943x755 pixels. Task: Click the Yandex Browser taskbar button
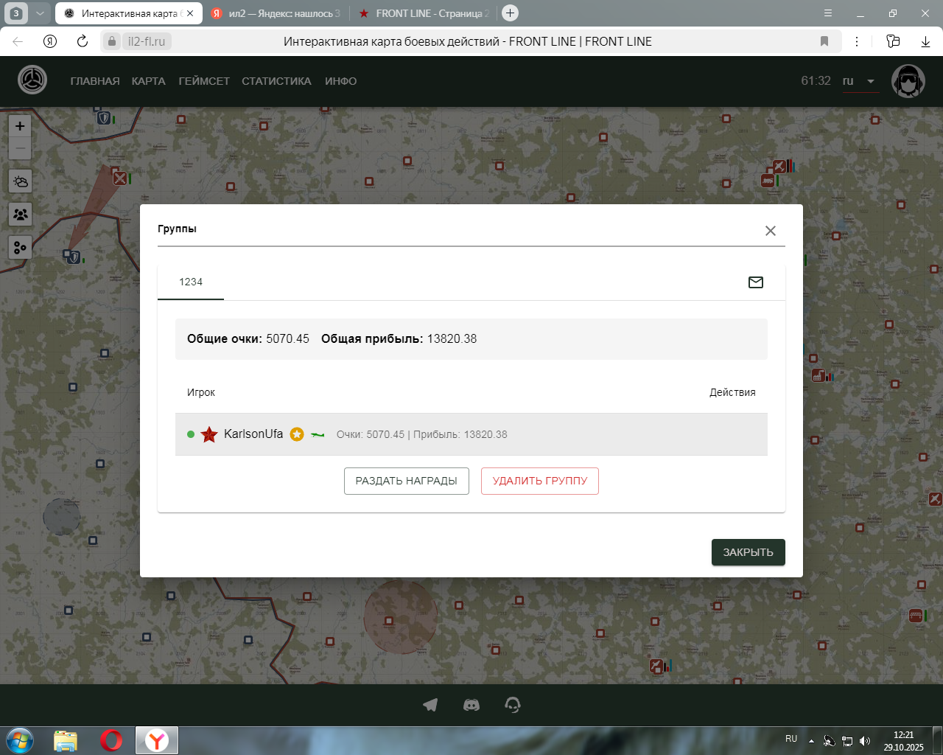coord(157,740)
